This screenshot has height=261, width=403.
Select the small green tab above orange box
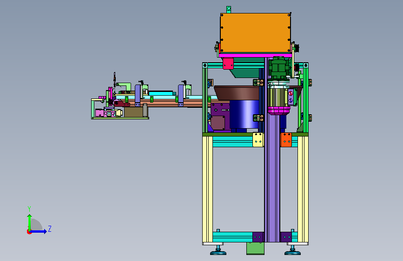[229, 9]
